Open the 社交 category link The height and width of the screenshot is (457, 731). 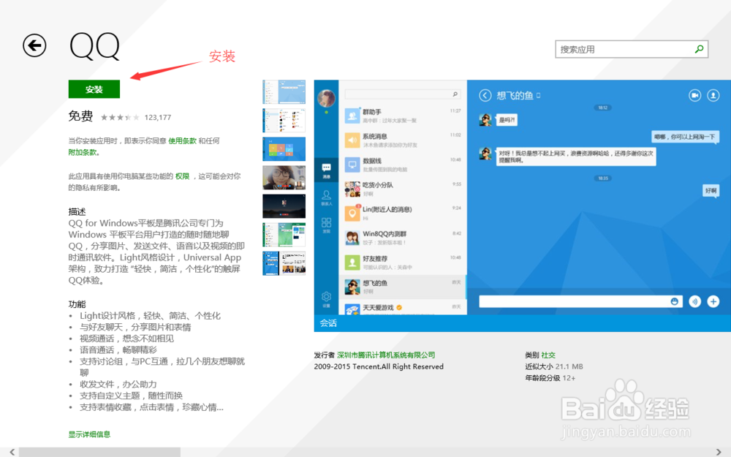click(x=548, y=355)
